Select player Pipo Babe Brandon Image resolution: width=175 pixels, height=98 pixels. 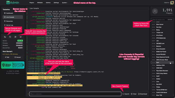[x=162, y=71]
